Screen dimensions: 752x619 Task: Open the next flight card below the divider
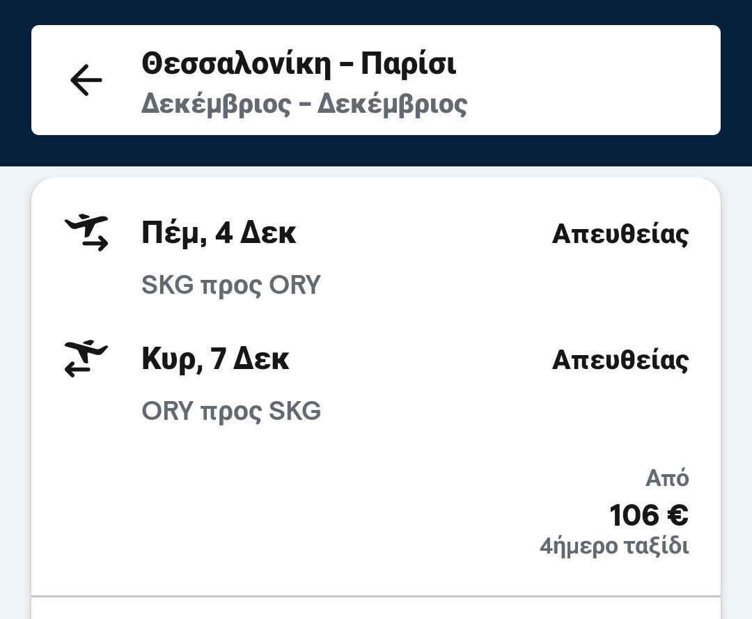(376, 609)
